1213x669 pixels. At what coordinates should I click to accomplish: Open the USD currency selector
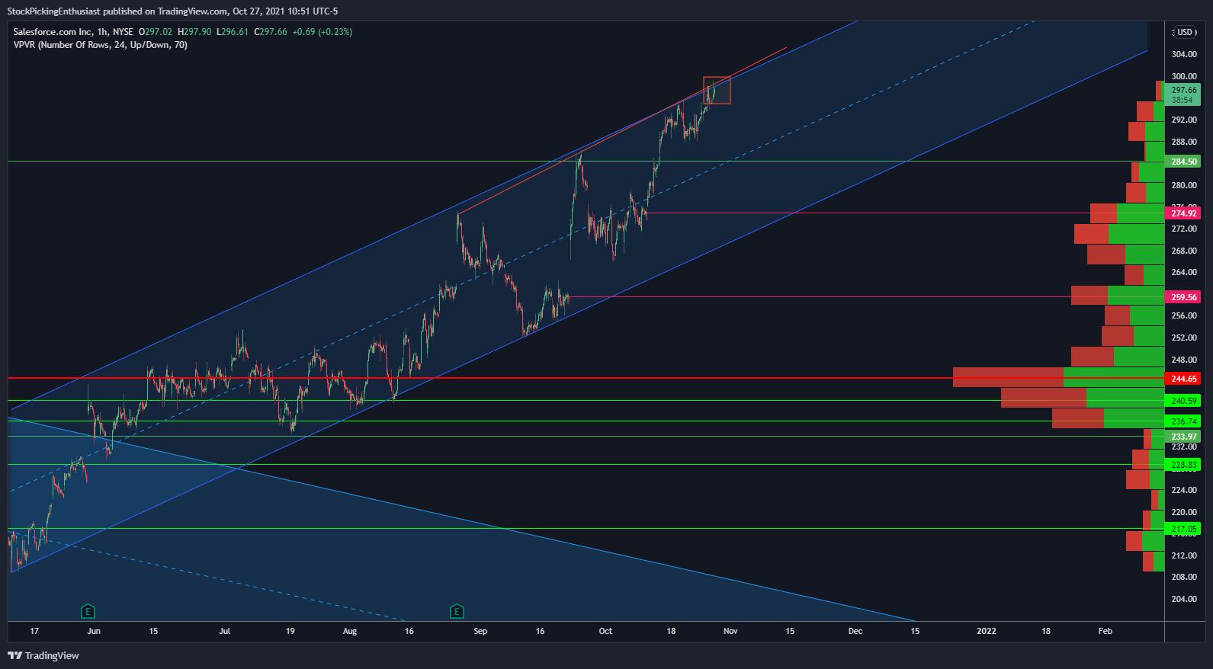(1184, 32)
